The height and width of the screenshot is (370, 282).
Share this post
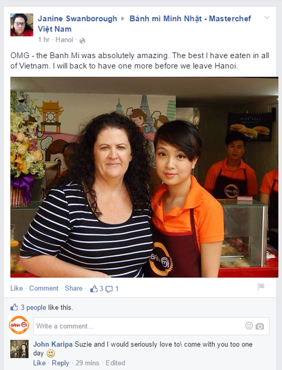[x=74, y=288]
